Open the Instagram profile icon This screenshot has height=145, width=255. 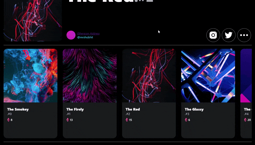[x=213, y=35]
